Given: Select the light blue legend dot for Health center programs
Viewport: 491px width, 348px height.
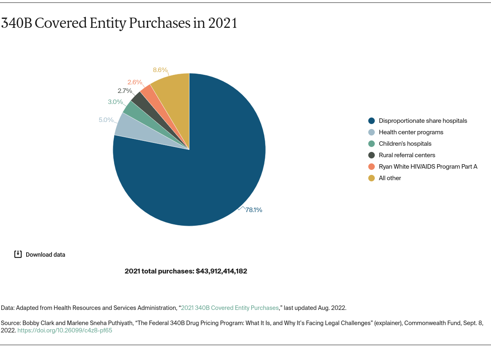Looking at the screenshot, I should (372, 132).
